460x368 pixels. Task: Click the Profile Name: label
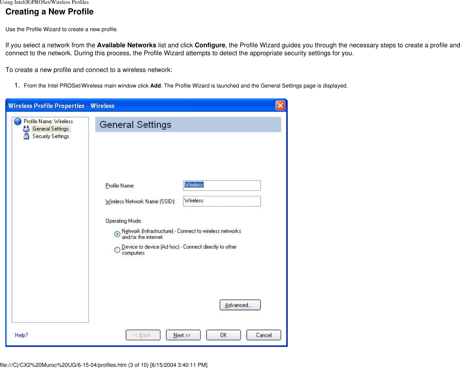pos(120,186)
